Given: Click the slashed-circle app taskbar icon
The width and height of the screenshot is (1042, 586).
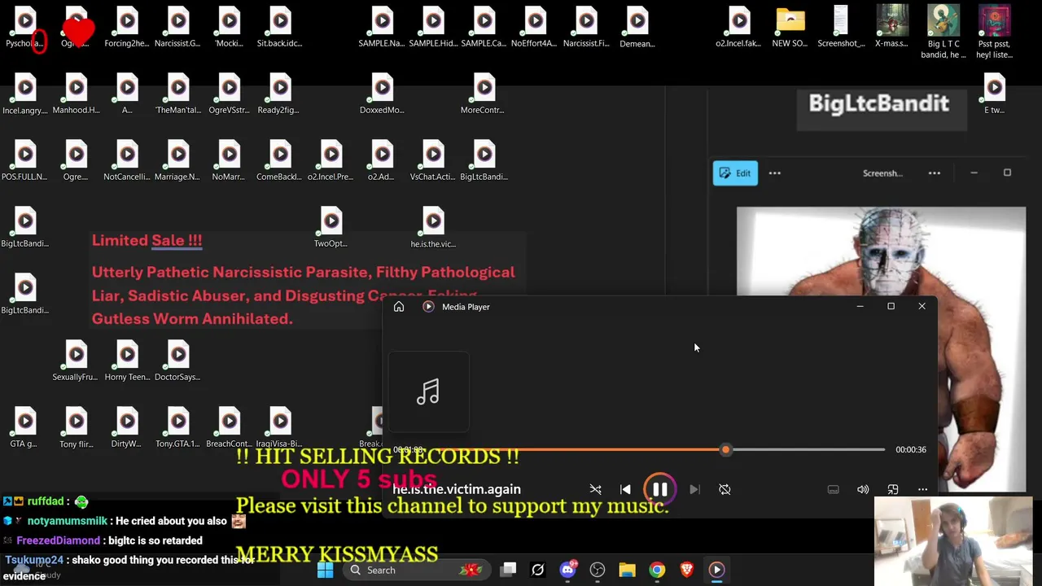Looking at the screenshot, I should point(537,570).
